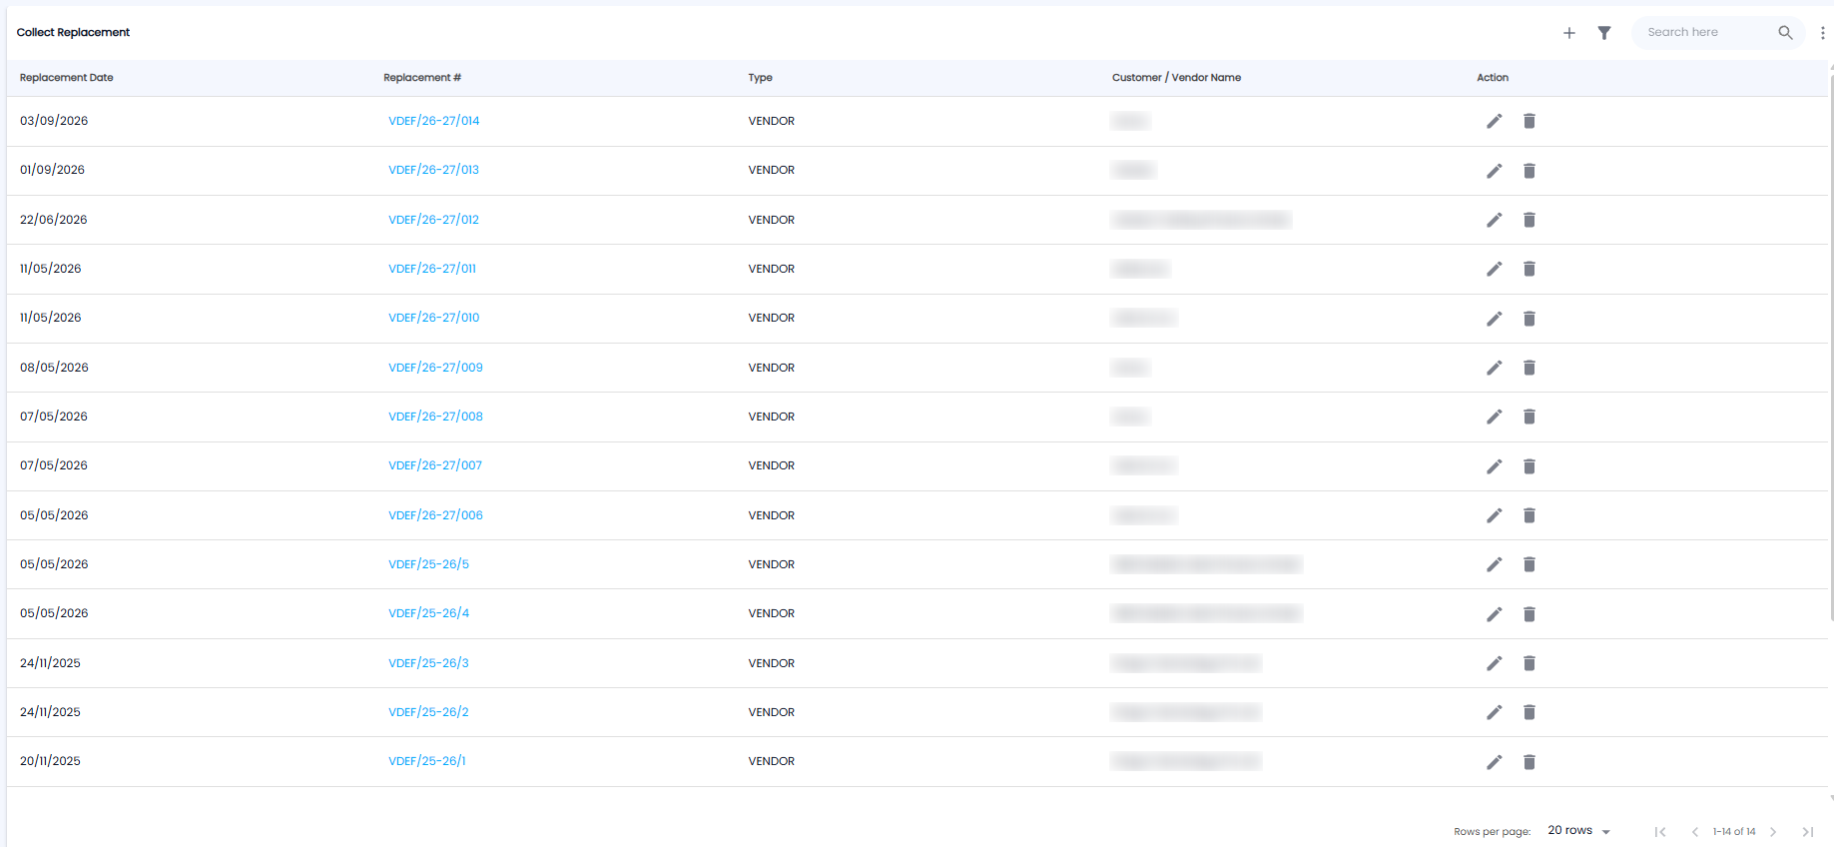The image size is (1834, 847).
Task: Sort by Replacement # column header
Action: pos(422,78)
